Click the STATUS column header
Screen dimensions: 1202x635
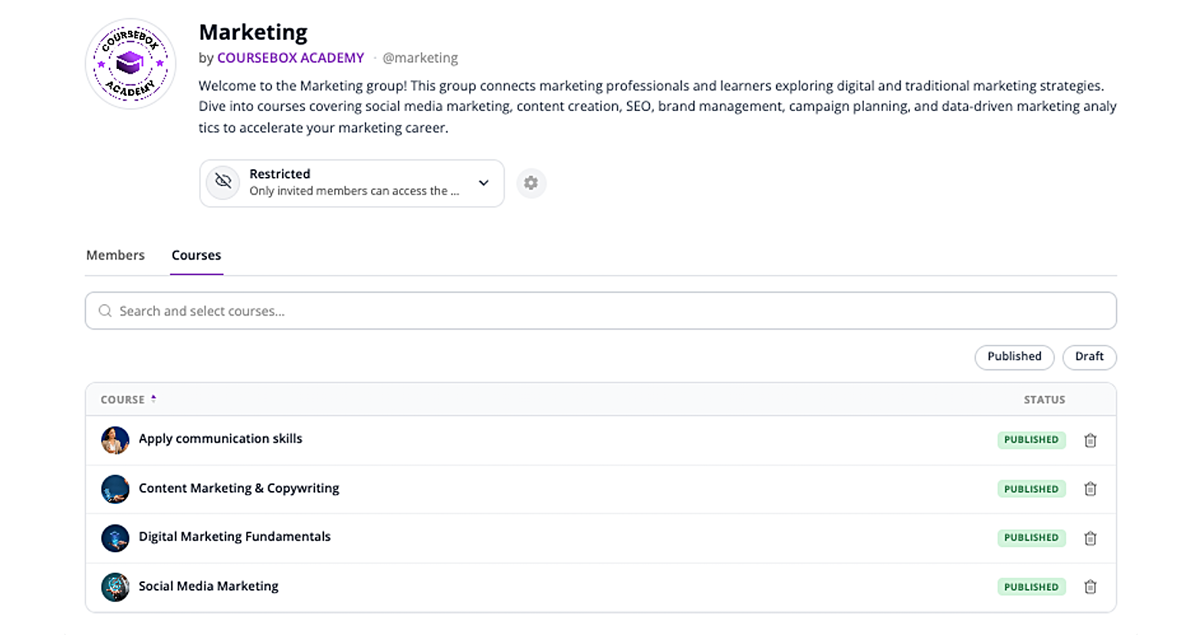point(1044,400)
